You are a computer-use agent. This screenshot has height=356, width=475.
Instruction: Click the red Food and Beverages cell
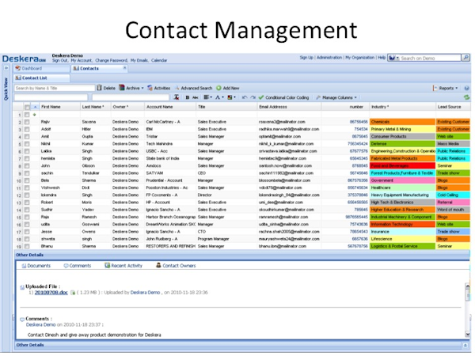pyautogui.click(x=402, y=166)
